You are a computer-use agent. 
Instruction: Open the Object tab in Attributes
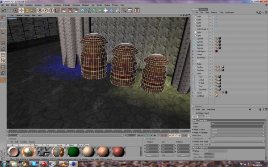207,117
